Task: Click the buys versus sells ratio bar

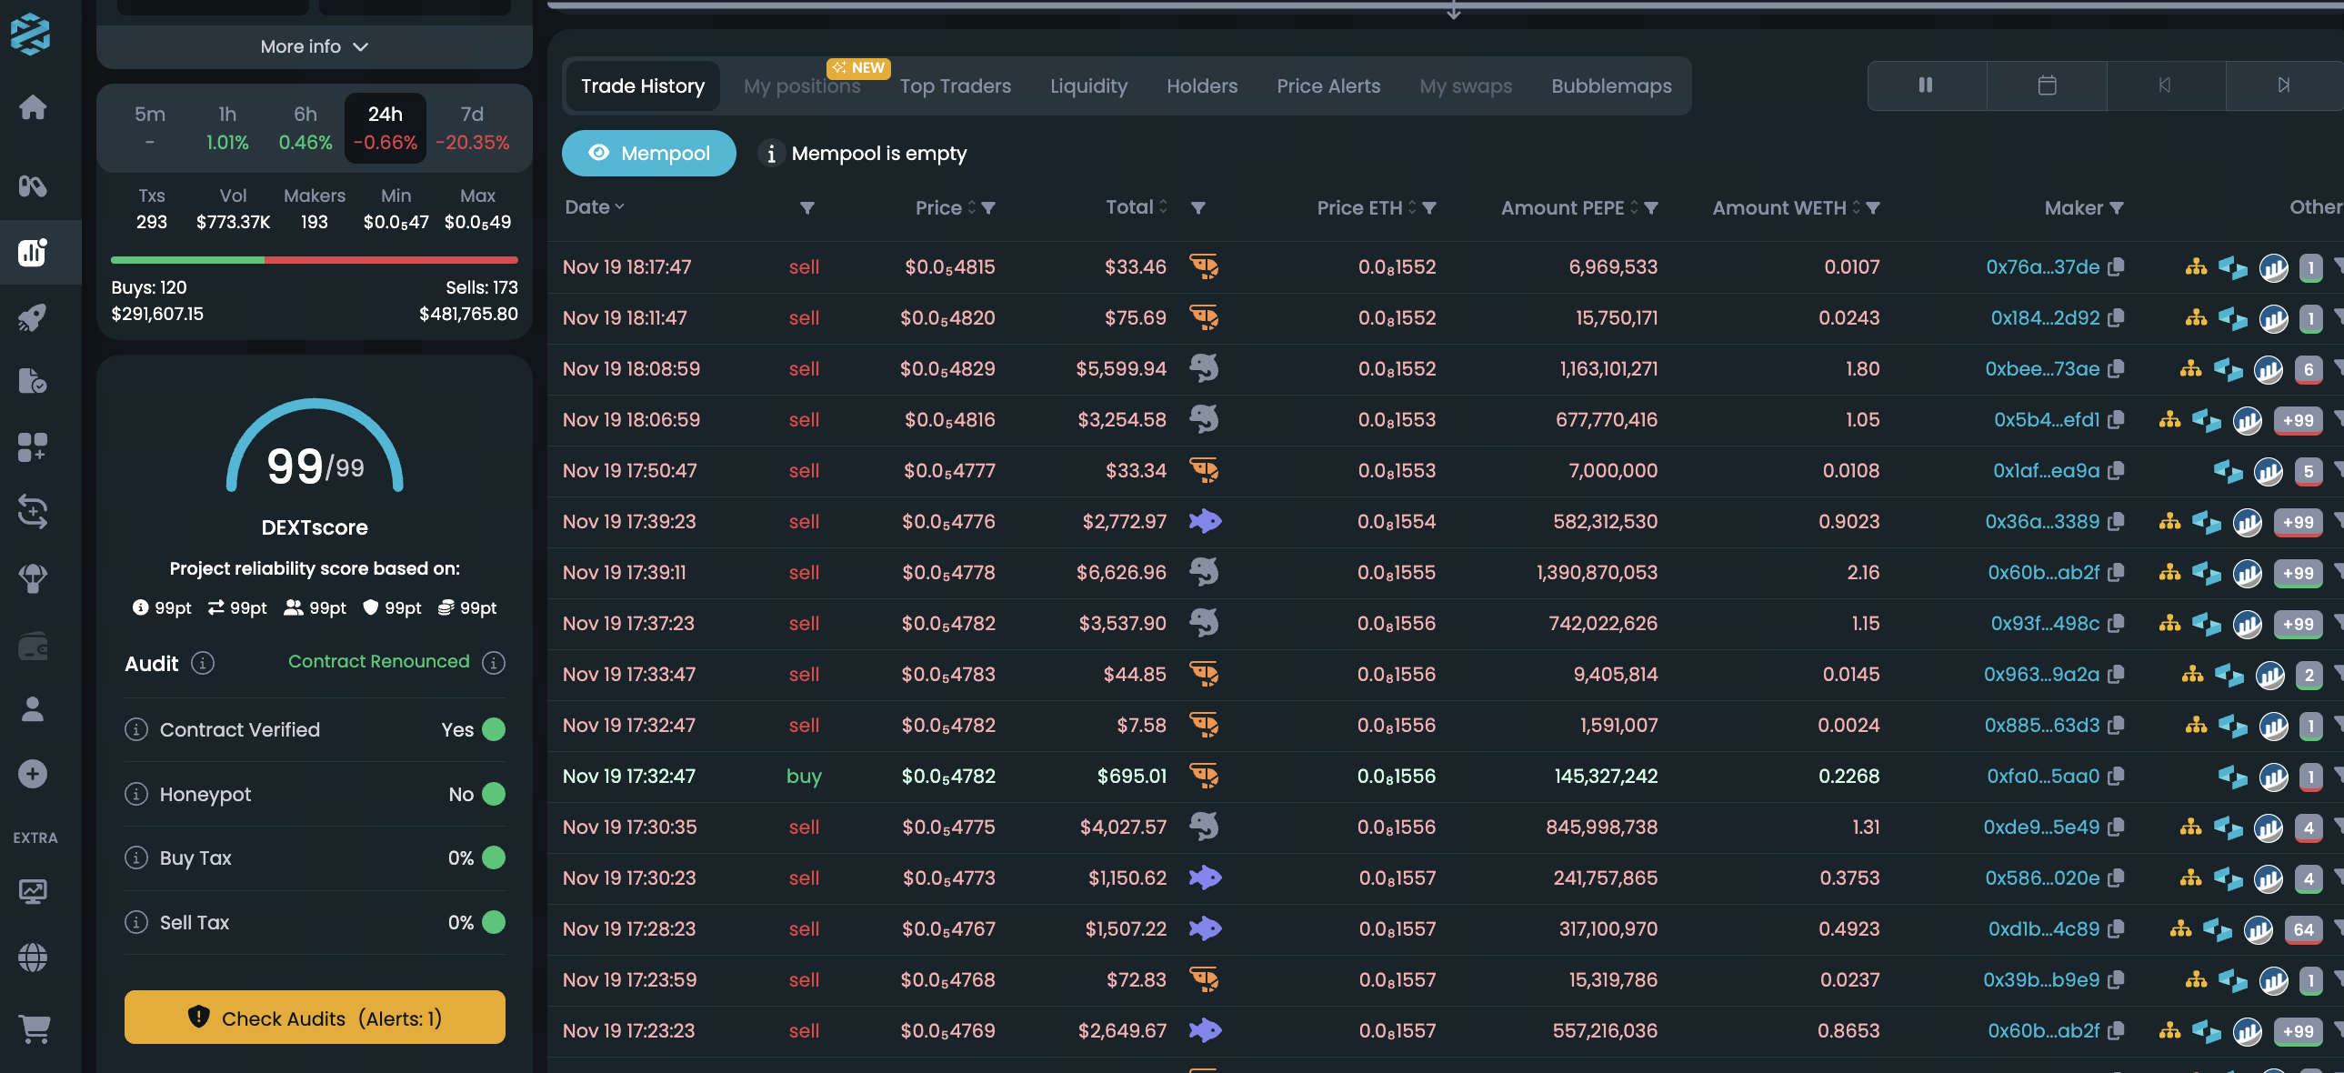Action: coord(314,260)
